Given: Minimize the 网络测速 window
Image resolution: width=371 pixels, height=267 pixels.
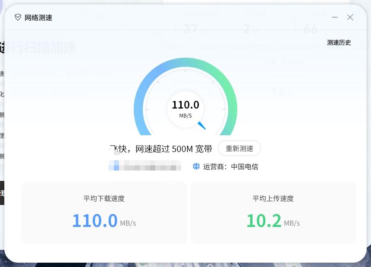Looking at the screenshot, I should (x=334, y=17).
